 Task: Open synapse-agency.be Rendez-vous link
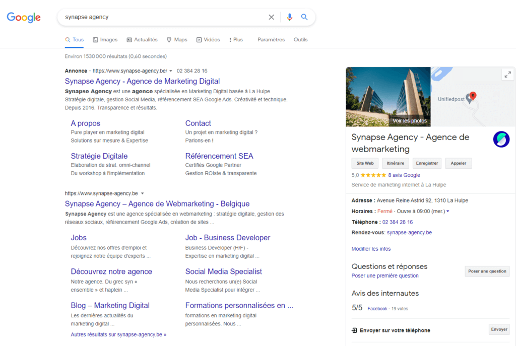(409, 233)
